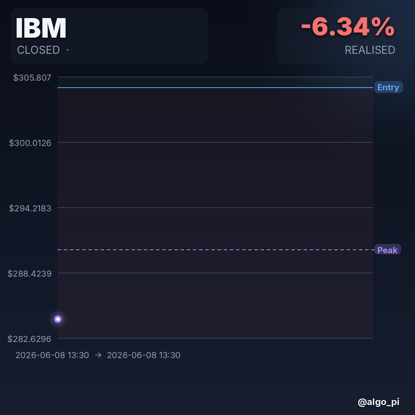Click the $305.807 price axis label
The height and width of the screenshot is (415, 415).
click(x=32, y=78)
